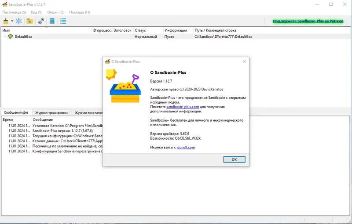
Task: Click the DefaultBox green shield icon
Action: click(10, 36)
